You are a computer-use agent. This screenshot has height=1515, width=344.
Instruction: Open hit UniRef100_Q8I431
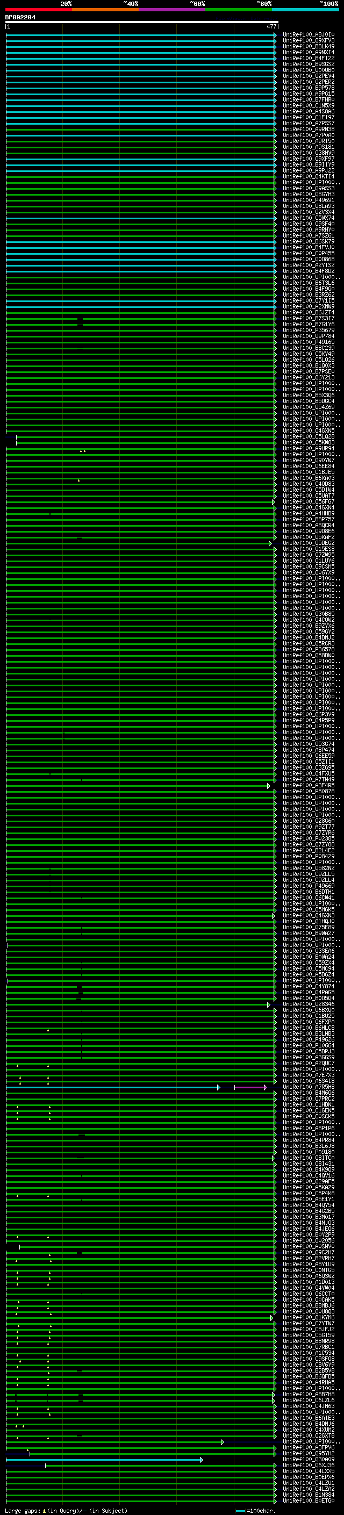point(309,1164)
